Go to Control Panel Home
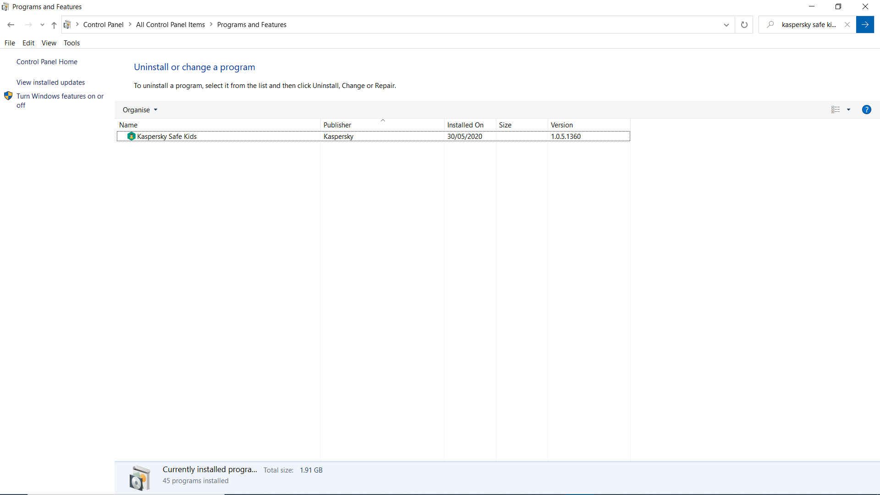The image size is (880, 495). (x=47, y=62)
